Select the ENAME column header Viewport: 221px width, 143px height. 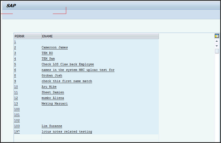pyautogui.click(x=100, y=36)
